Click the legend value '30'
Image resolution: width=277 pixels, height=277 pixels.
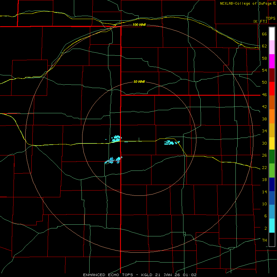pos(264,143)
